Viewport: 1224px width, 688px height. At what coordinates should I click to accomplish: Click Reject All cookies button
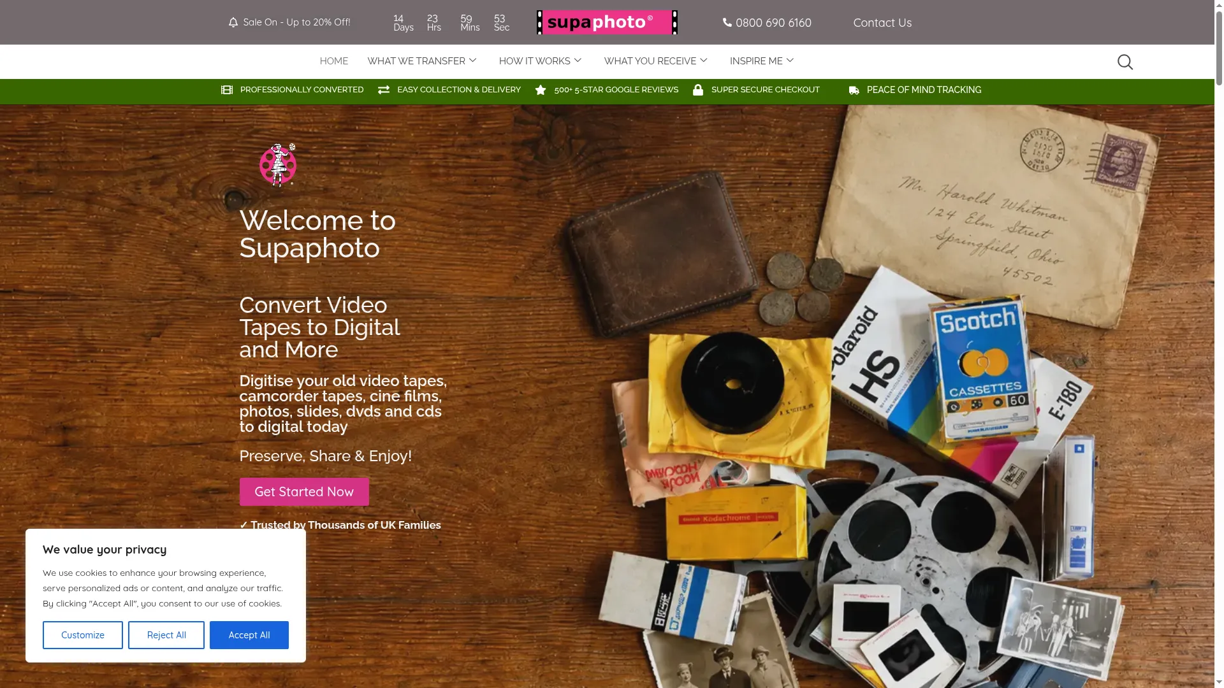[x=166, y=635]
